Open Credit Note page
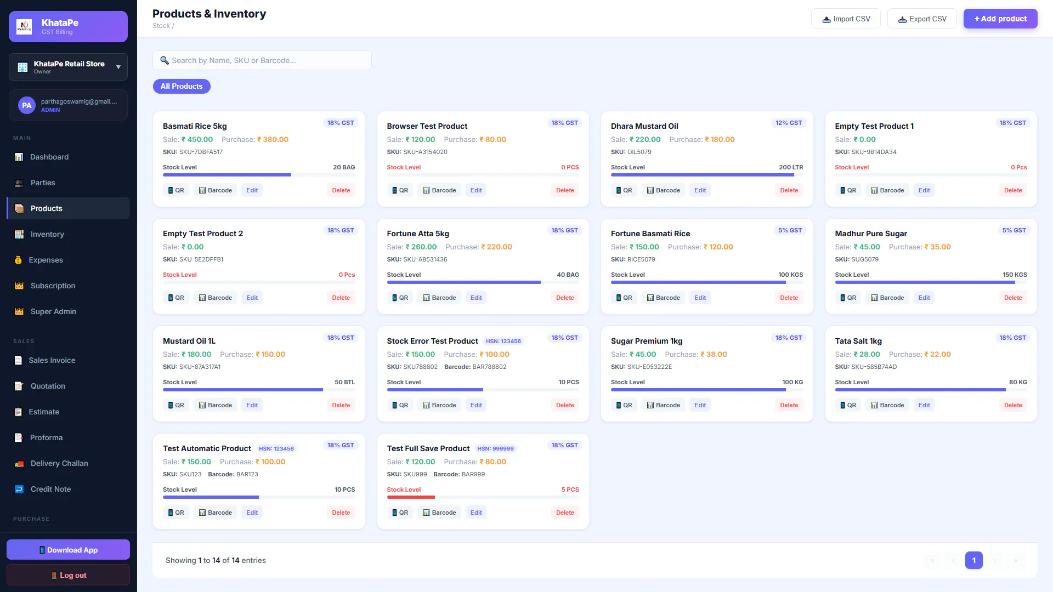 (68, 489)
